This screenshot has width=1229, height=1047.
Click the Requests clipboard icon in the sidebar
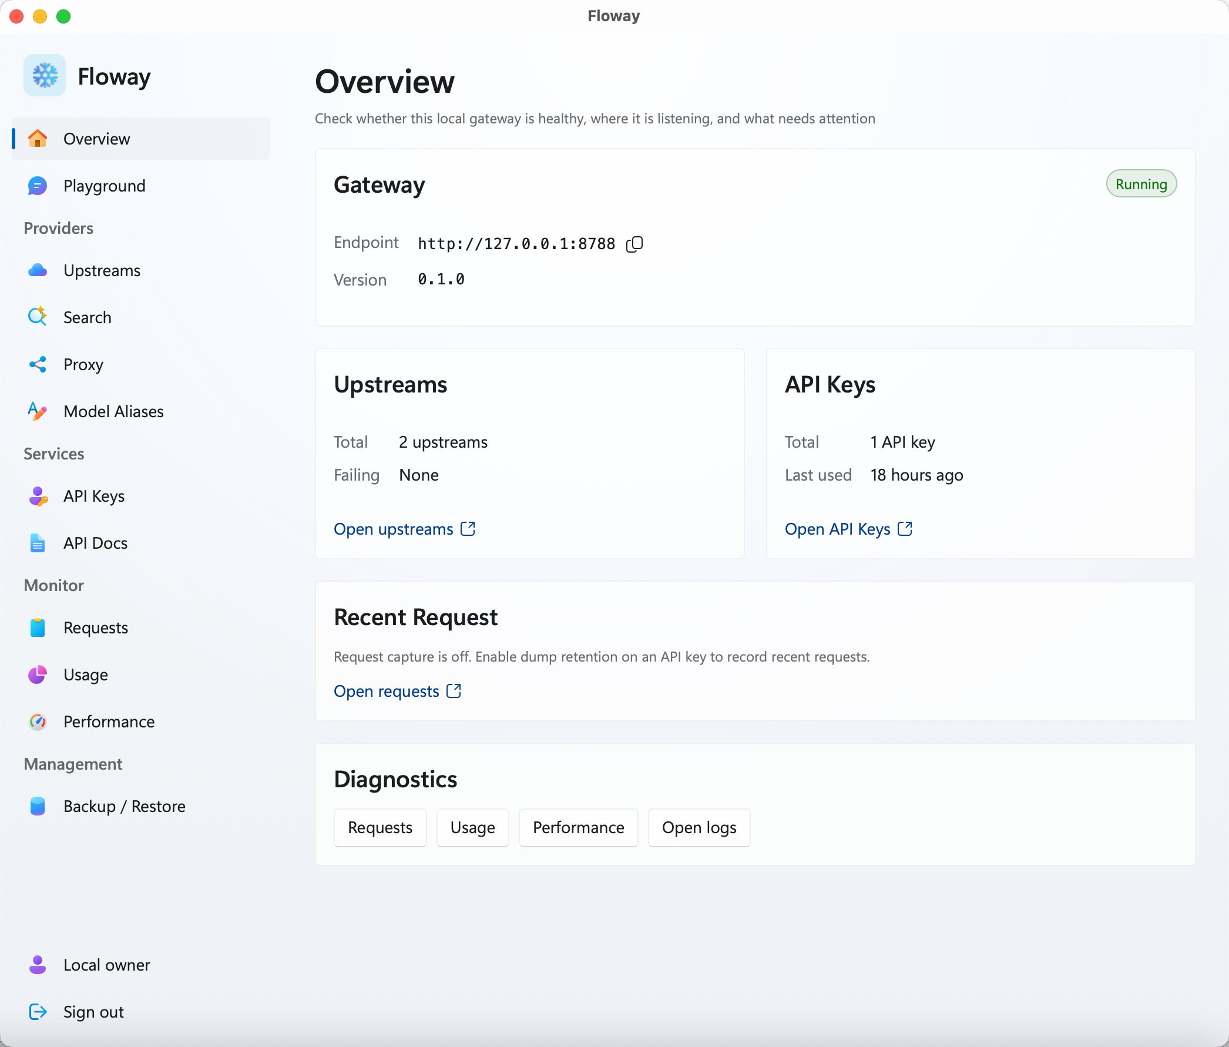pos(38,627)
